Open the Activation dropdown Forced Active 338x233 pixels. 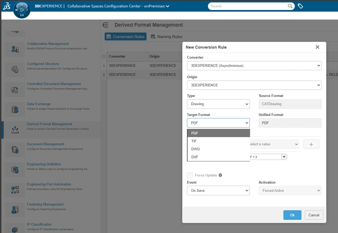tap(290, 190)
